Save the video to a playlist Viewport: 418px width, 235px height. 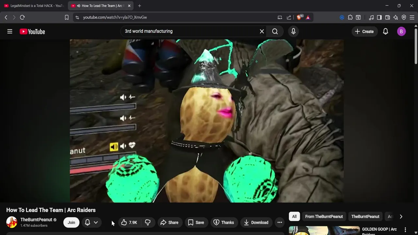coord(196,223)
